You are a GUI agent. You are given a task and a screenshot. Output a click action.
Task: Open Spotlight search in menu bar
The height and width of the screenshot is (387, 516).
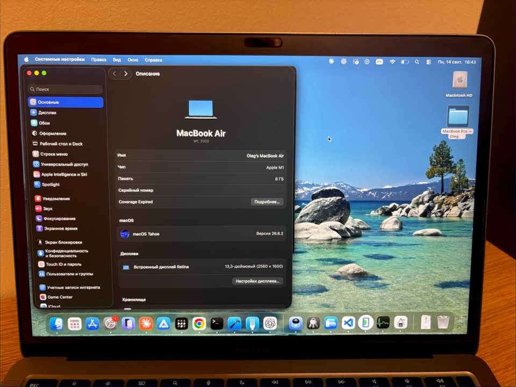tap(417, 62)
